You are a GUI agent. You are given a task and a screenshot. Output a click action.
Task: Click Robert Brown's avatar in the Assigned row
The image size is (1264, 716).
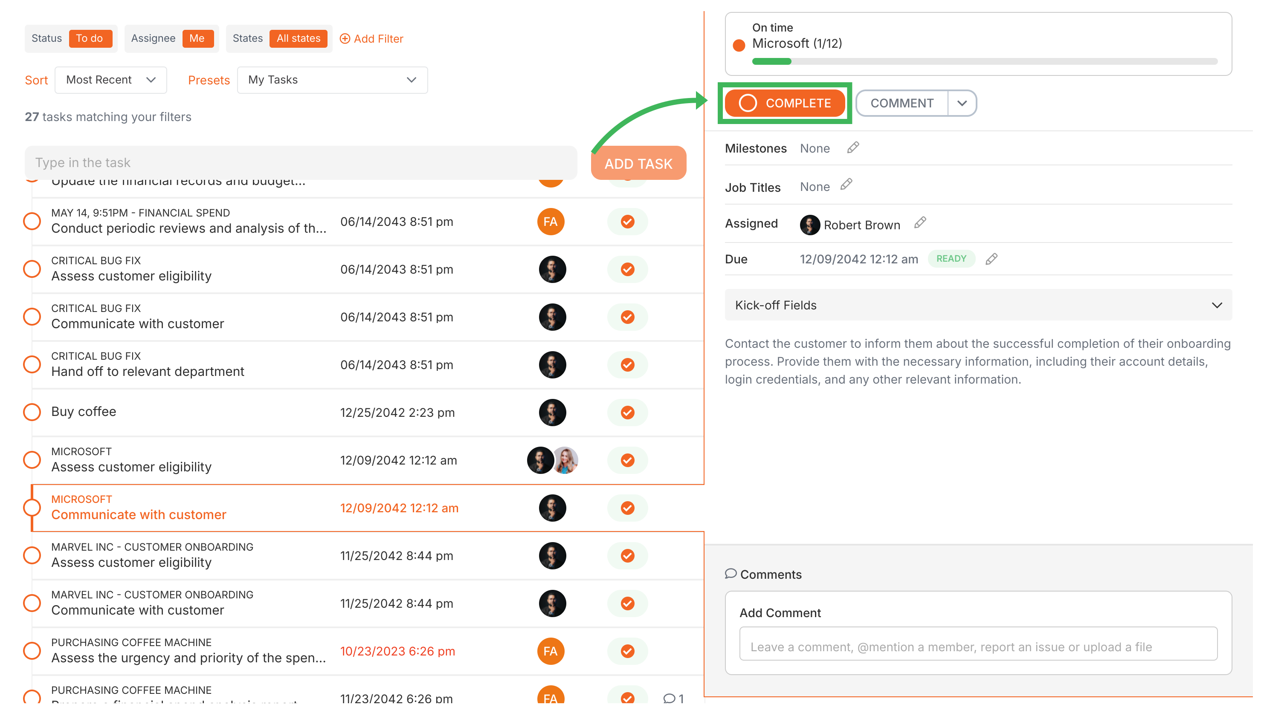click(x=809, y=225)
